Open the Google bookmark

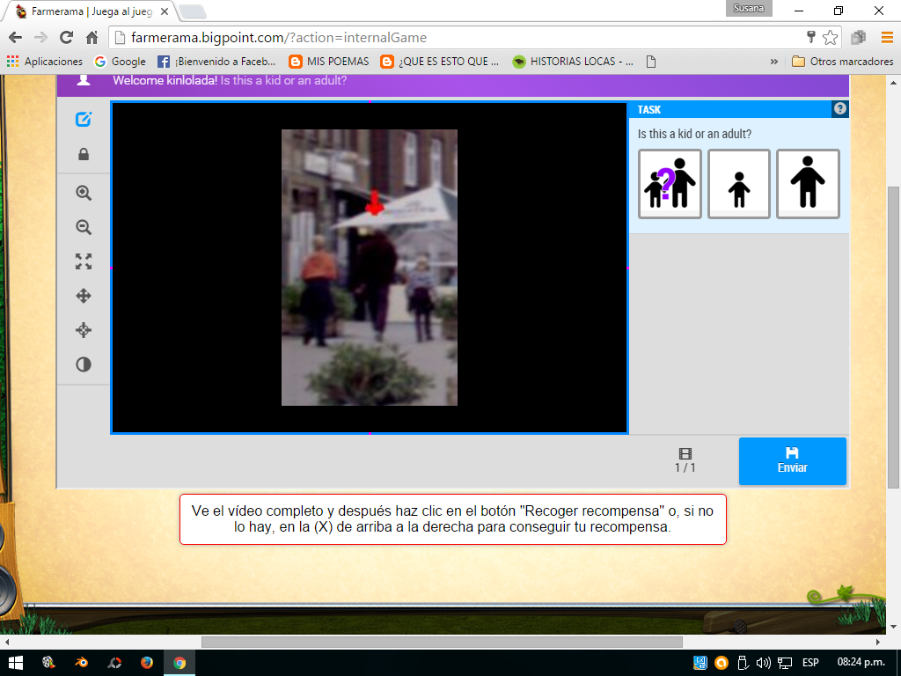pyautogui.click(x=120, y=62)
